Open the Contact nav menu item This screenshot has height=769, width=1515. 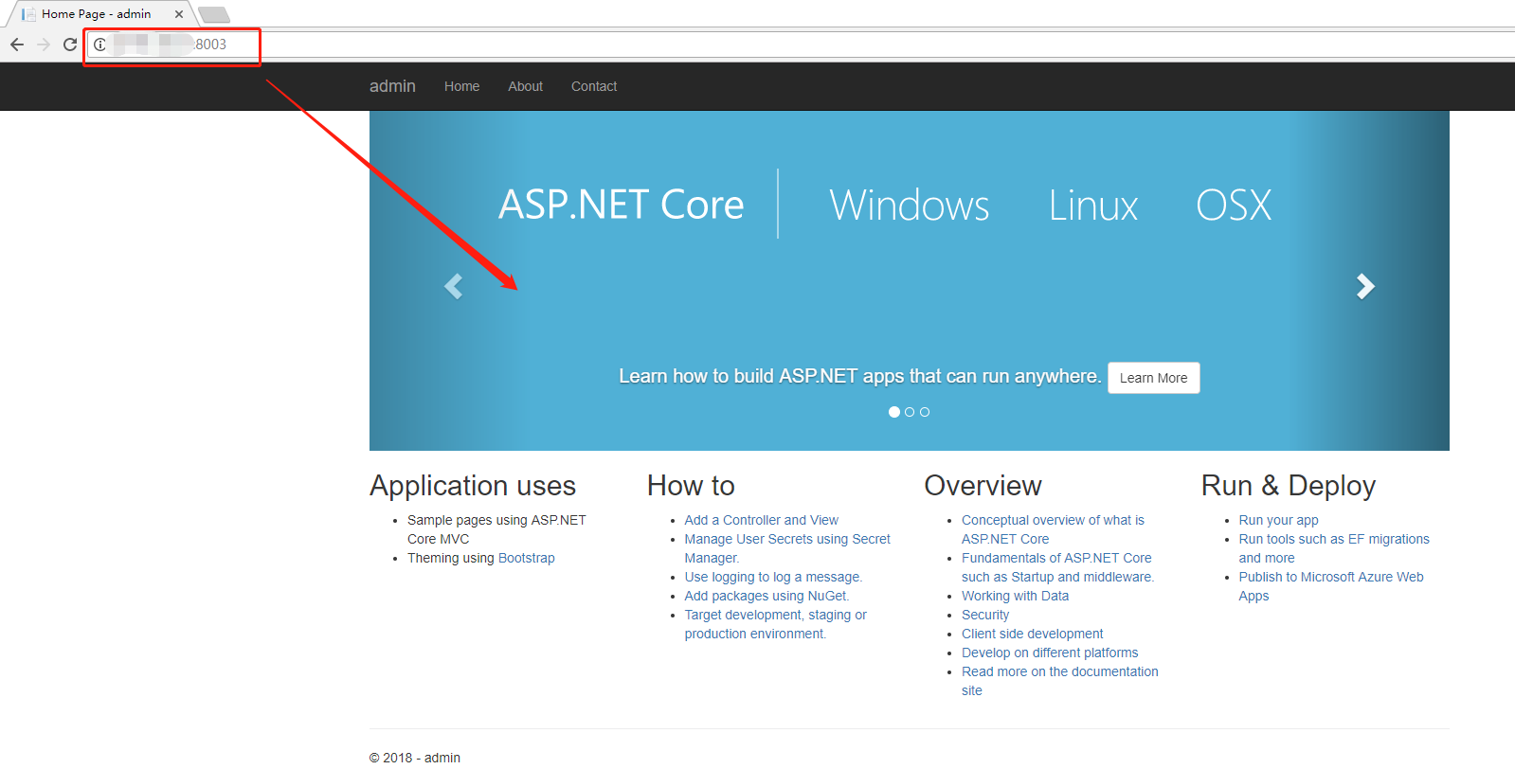[594, 86]
